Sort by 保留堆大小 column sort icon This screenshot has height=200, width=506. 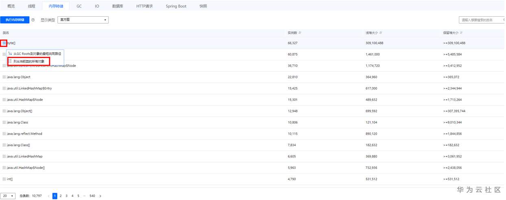461,33
